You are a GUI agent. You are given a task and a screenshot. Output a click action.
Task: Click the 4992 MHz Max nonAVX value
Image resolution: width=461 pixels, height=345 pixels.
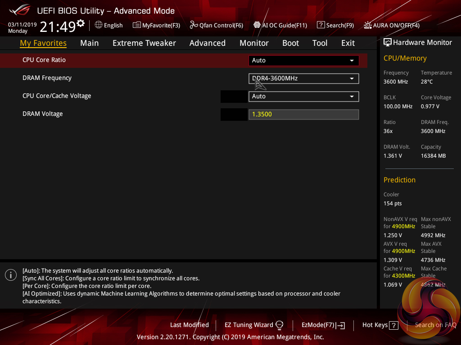tap(433, 235)
